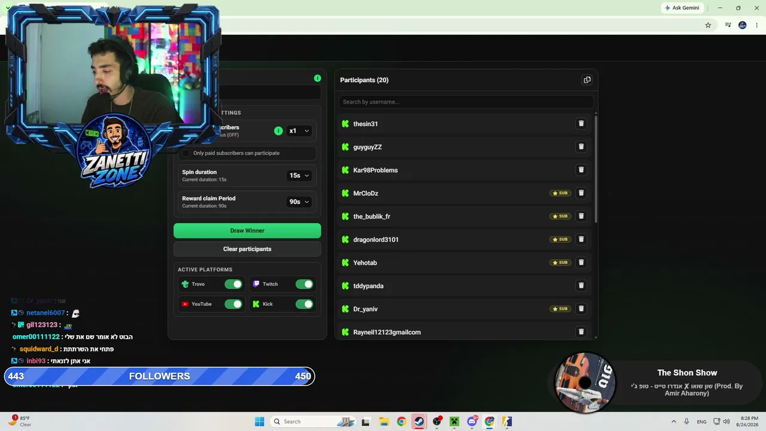Click the SUB badge on the Yehotab row
Viewport: 766px width, 431px height.
click(x=560, y=263)
